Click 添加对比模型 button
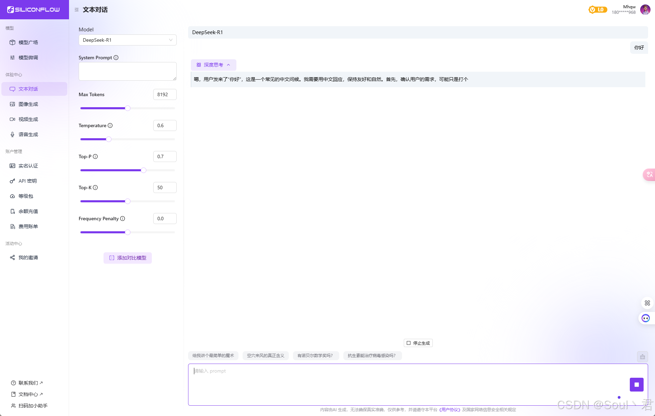 click(128, 258)
